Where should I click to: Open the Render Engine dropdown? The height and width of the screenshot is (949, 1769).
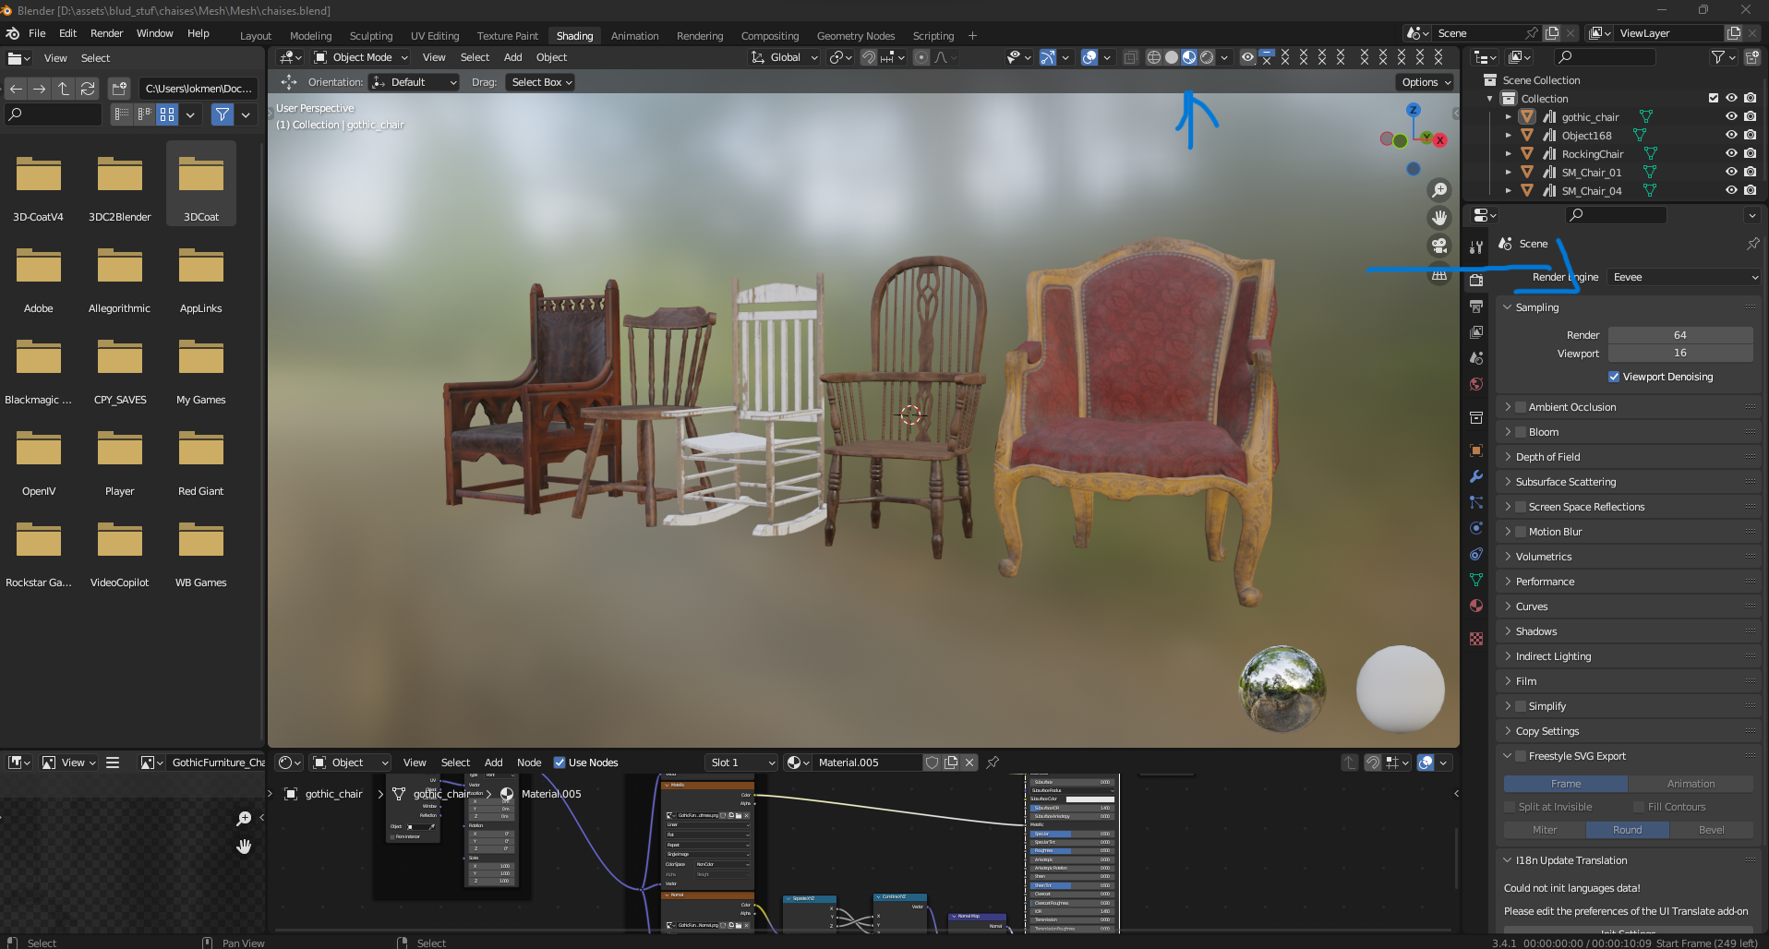(1682, 277)
